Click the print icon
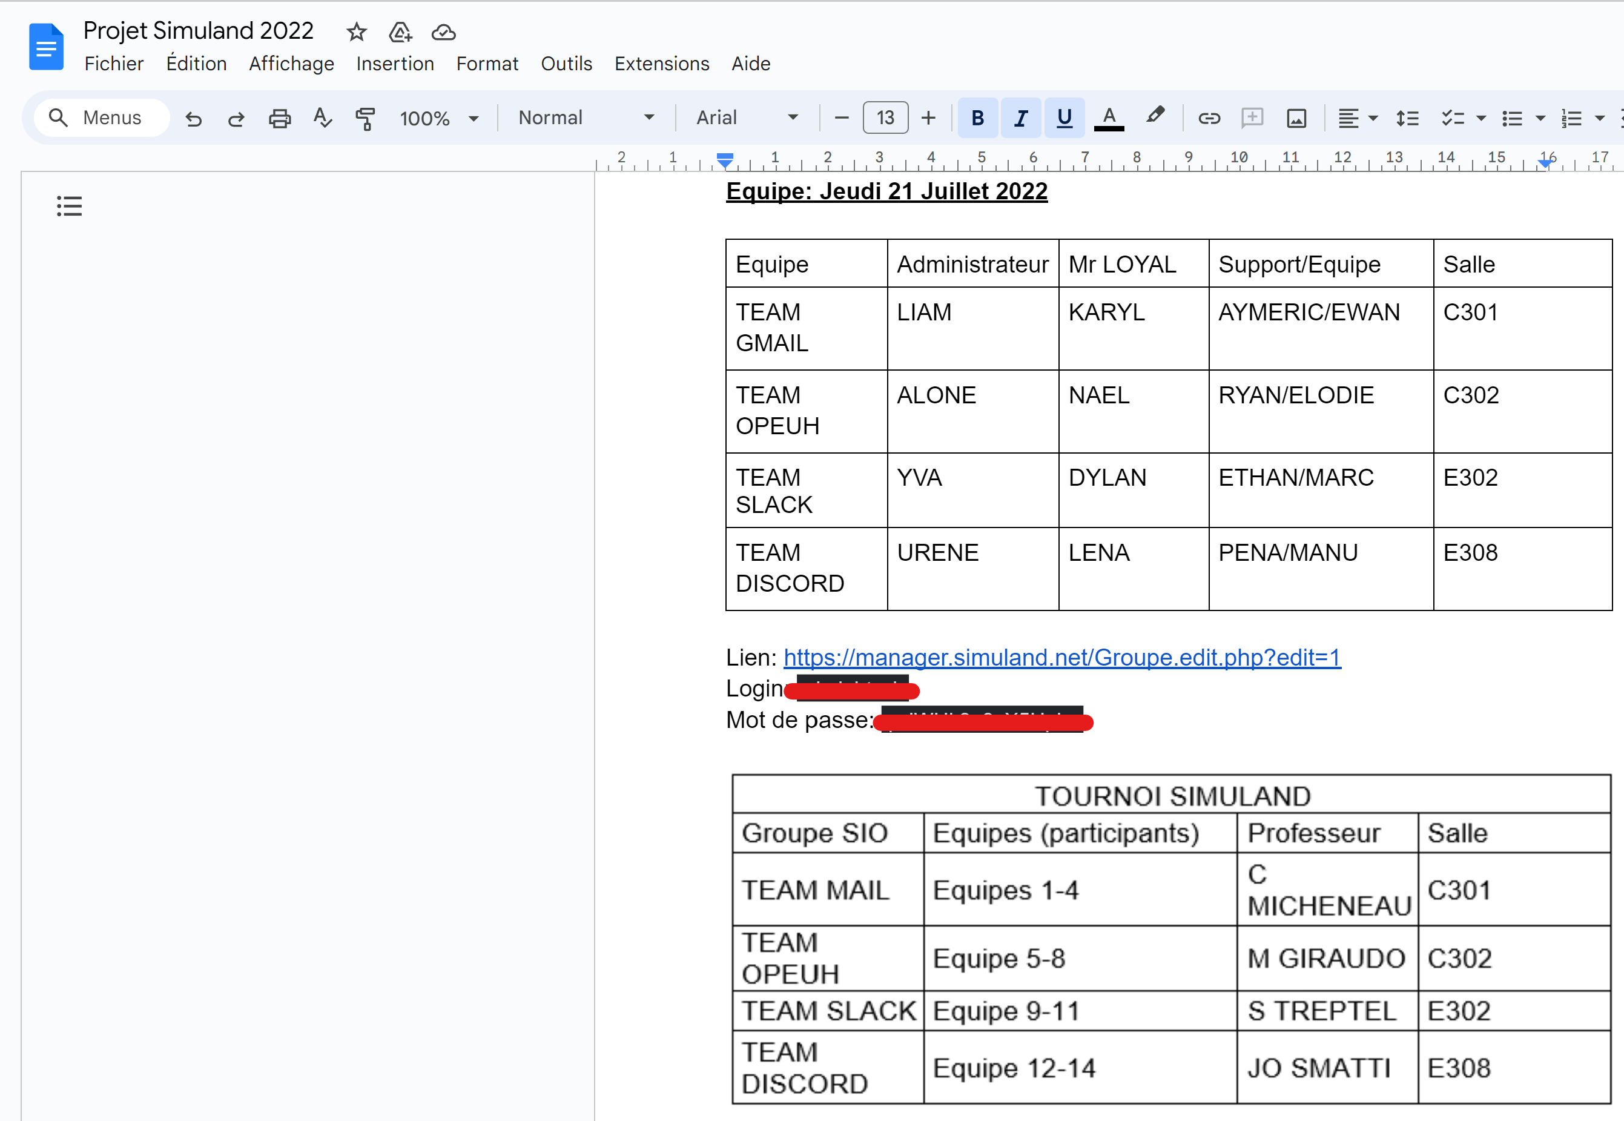1624x1121 pixels. [279, 118]
